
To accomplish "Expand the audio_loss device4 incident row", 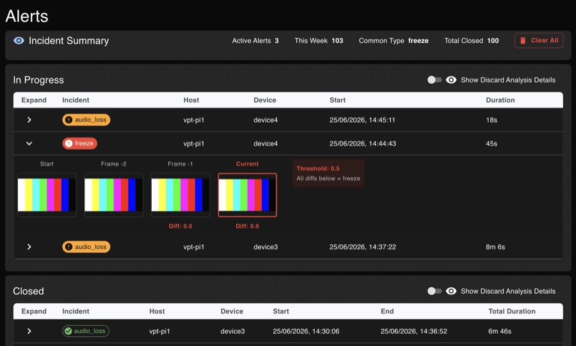I will [29, 120].
